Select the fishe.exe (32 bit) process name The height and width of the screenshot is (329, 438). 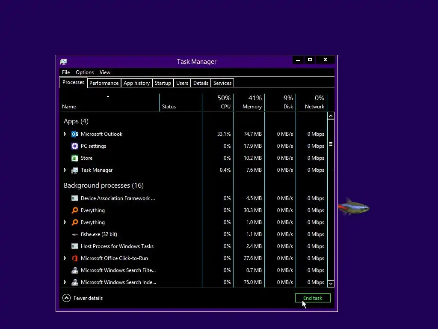(99, 234)
